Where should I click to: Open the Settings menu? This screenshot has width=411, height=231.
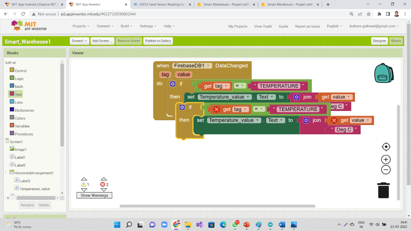[x=148, y=26]
